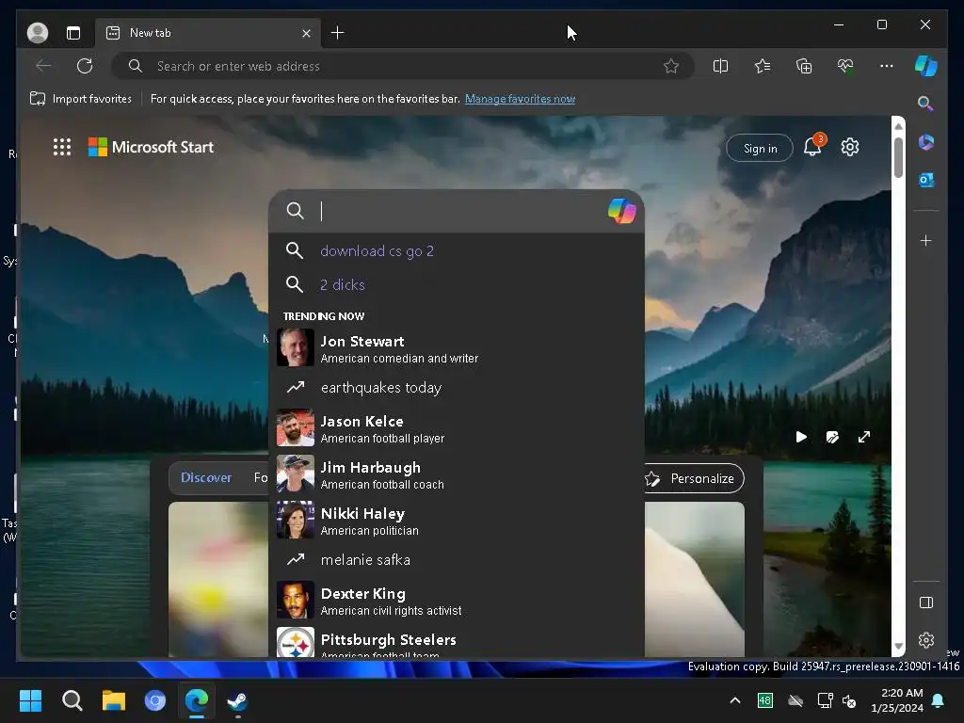
Task: Open the Microsoft 365 sidebar icon
Action: click(926, 143)
